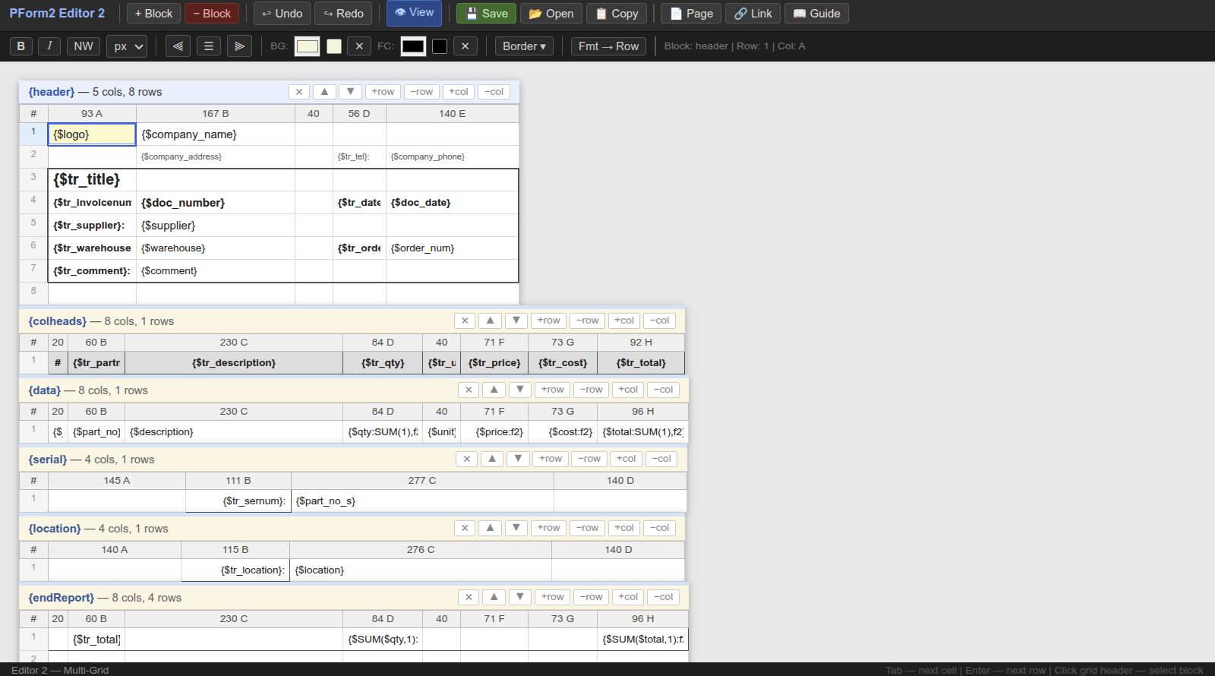Select the {$logo} cell
1215x676 pixels.
(92, 134)
